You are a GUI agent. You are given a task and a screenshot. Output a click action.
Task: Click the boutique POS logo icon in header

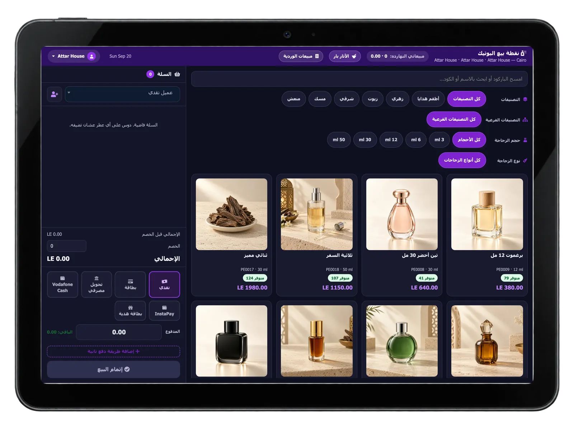(x=523, y=53)
